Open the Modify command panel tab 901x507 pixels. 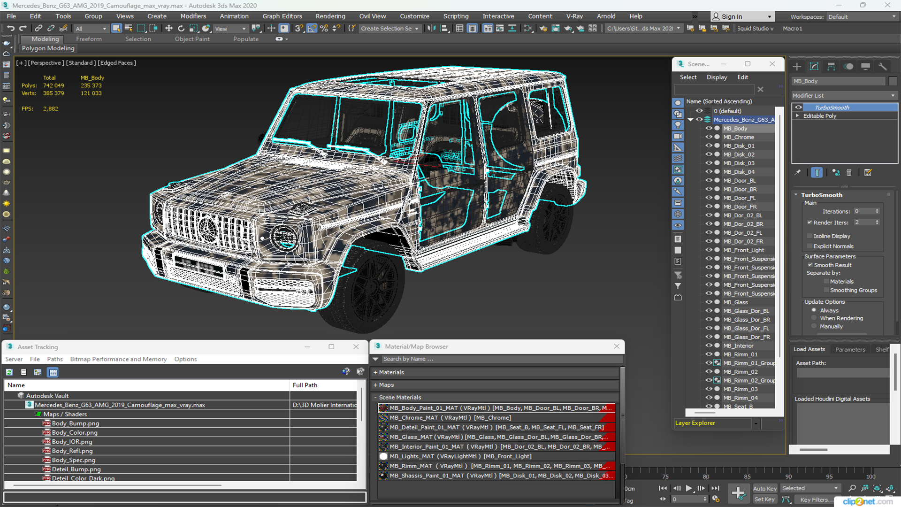814,66
